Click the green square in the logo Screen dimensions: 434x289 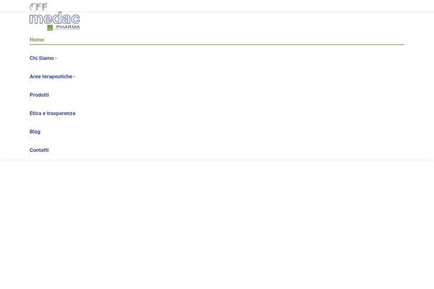coord(50,27)
